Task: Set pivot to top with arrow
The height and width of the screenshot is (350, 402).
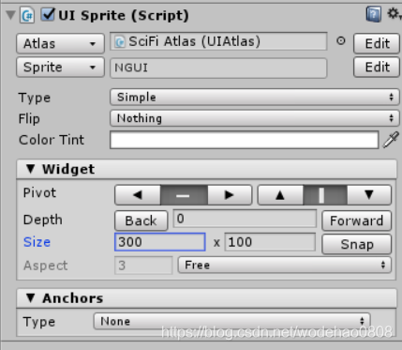Action: (x=280, y=195)
